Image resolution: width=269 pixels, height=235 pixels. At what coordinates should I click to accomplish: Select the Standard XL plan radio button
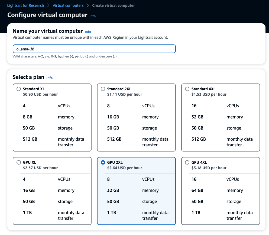click(19, 89)
